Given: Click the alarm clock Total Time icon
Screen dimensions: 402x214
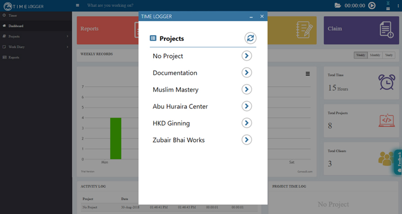Looking at the screenshot, I should (387, 82).
